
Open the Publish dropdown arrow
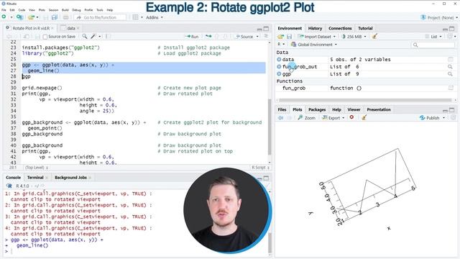[444, 118]
